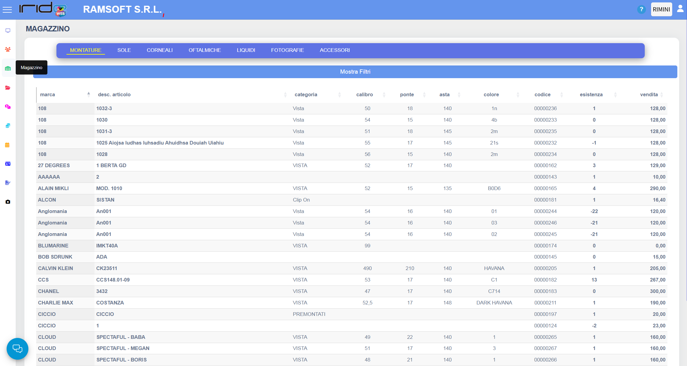Click the Mostra Filtri bar
Screen dimensions: 687x366
tap(355, 72)
